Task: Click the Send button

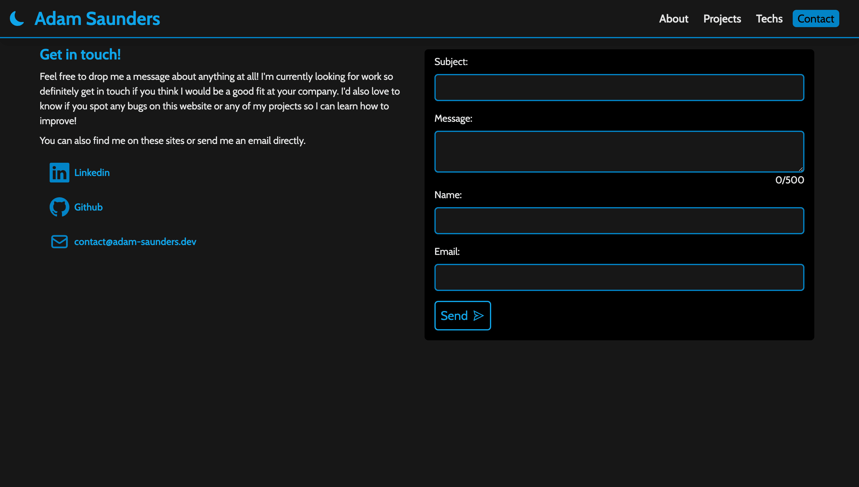Action: (x=462, y=315)
